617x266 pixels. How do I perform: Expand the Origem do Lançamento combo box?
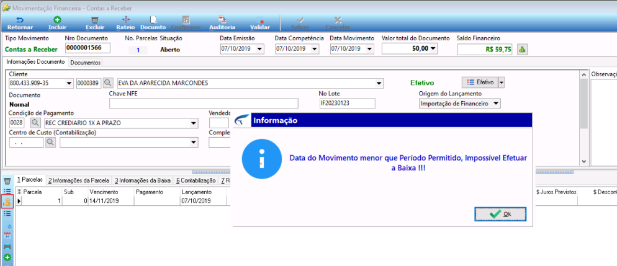pos(496,104)
